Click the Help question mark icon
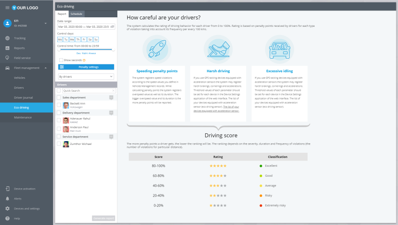The image size is (398, 225). (7, 218)
